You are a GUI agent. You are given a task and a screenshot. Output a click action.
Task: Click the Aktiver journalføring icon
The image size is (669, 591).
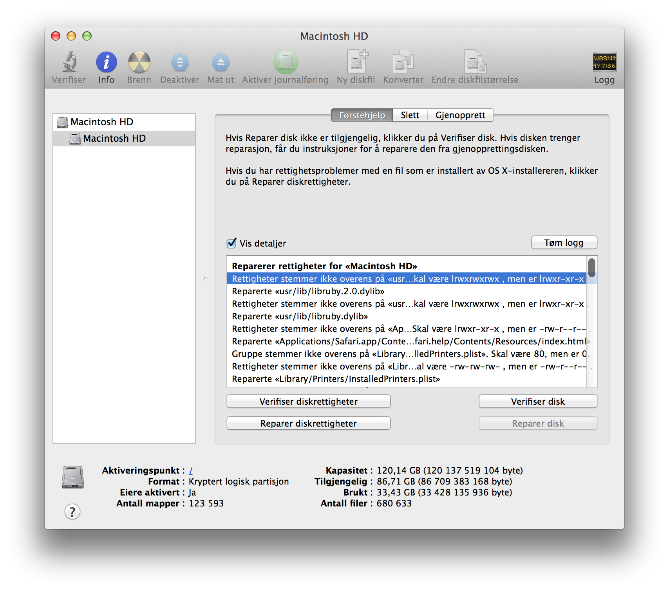tap(286, 62)
